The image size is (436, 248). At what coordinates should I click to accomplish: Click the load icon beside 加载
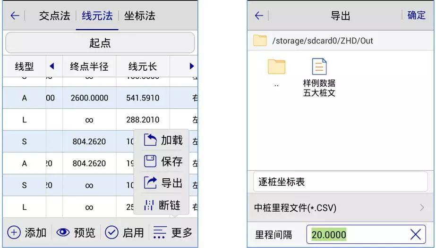point(150,140)
